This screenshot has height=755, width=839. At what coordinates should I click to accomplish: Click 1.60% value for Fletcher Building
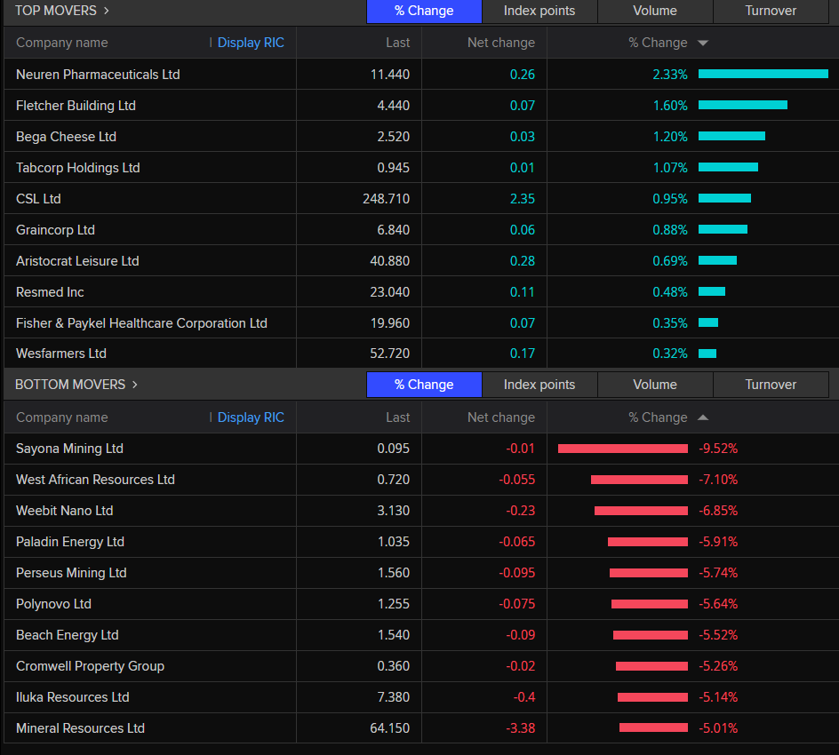670,106
